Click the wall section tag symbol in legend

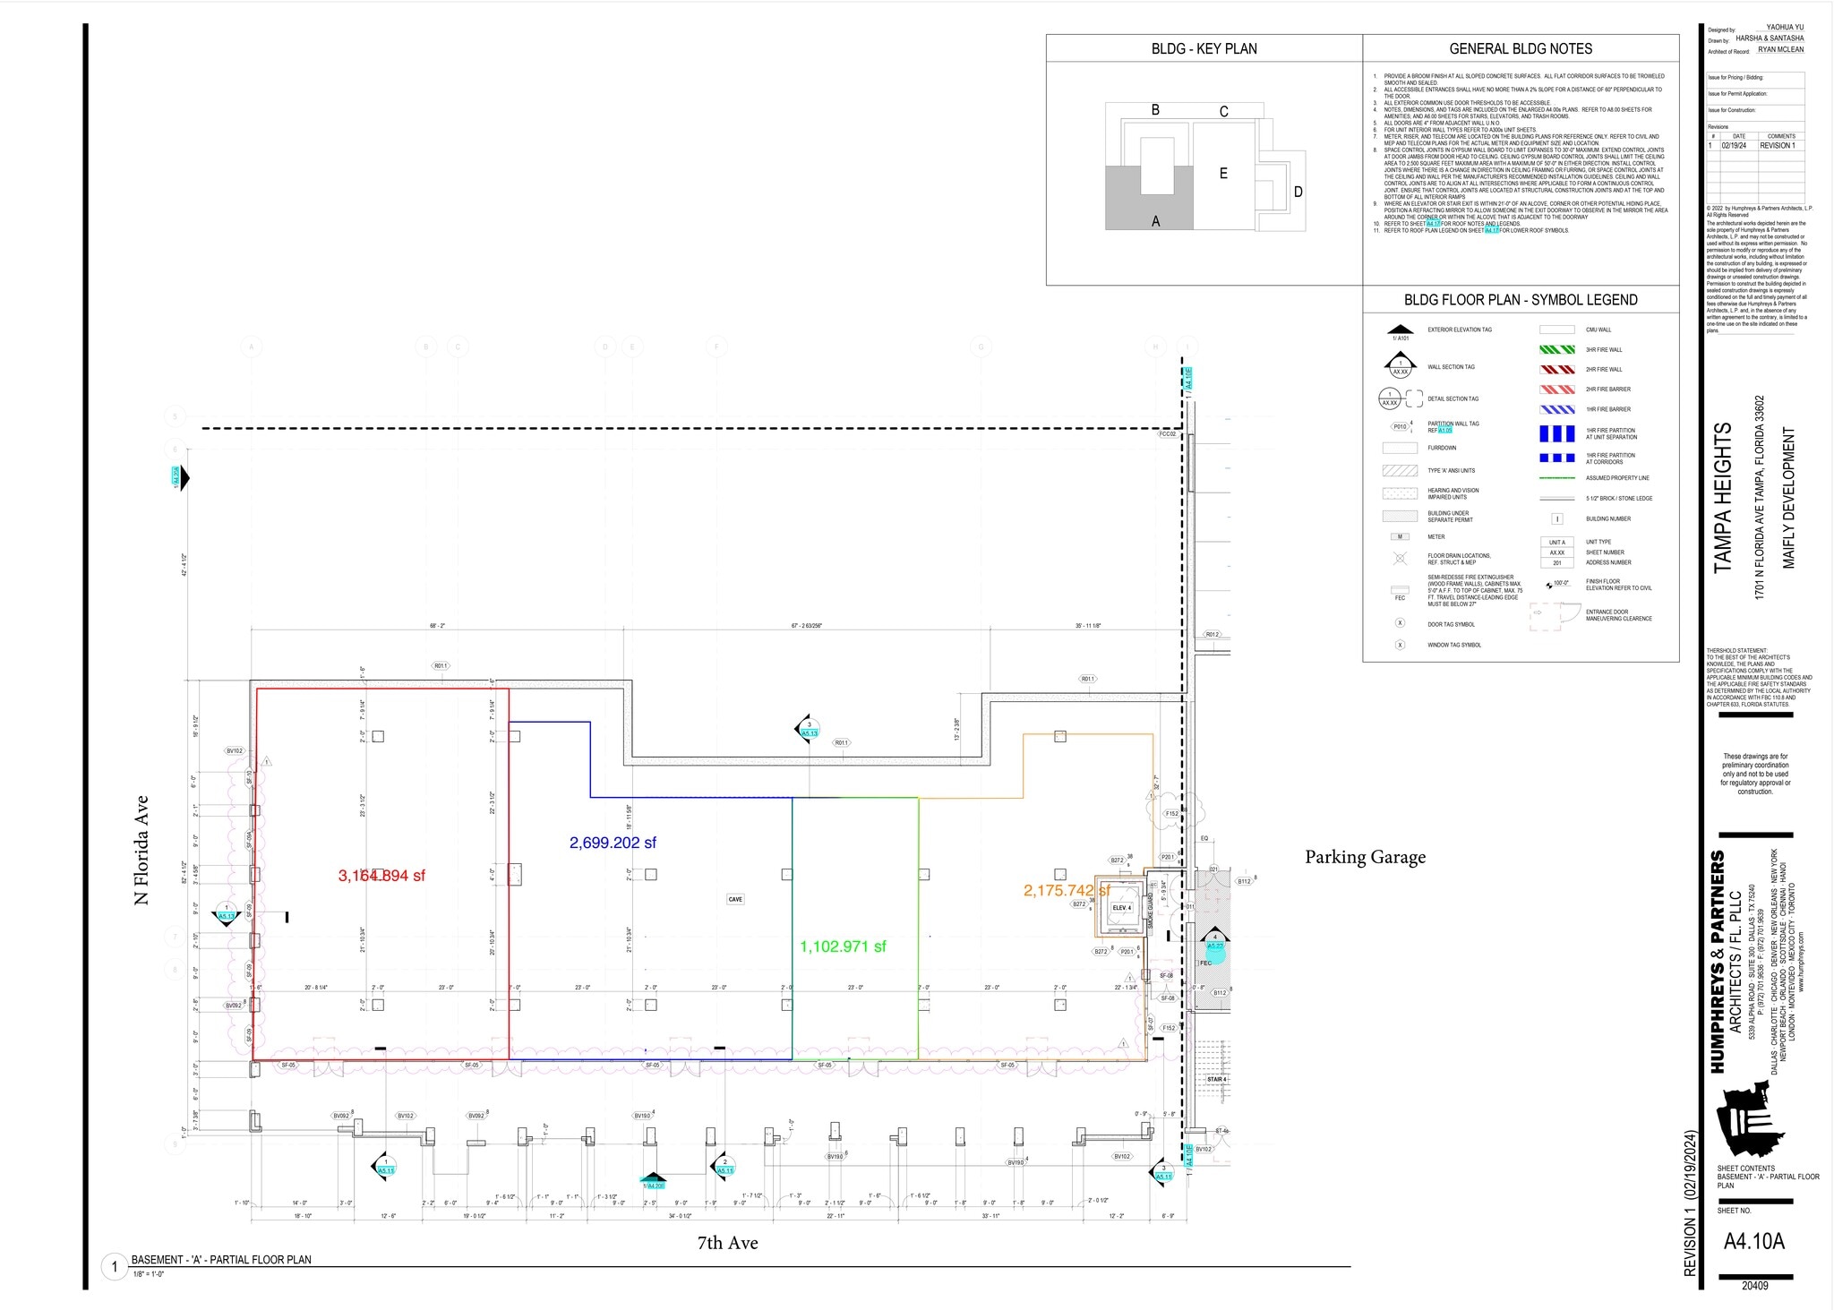click(x=1400, y=365)
